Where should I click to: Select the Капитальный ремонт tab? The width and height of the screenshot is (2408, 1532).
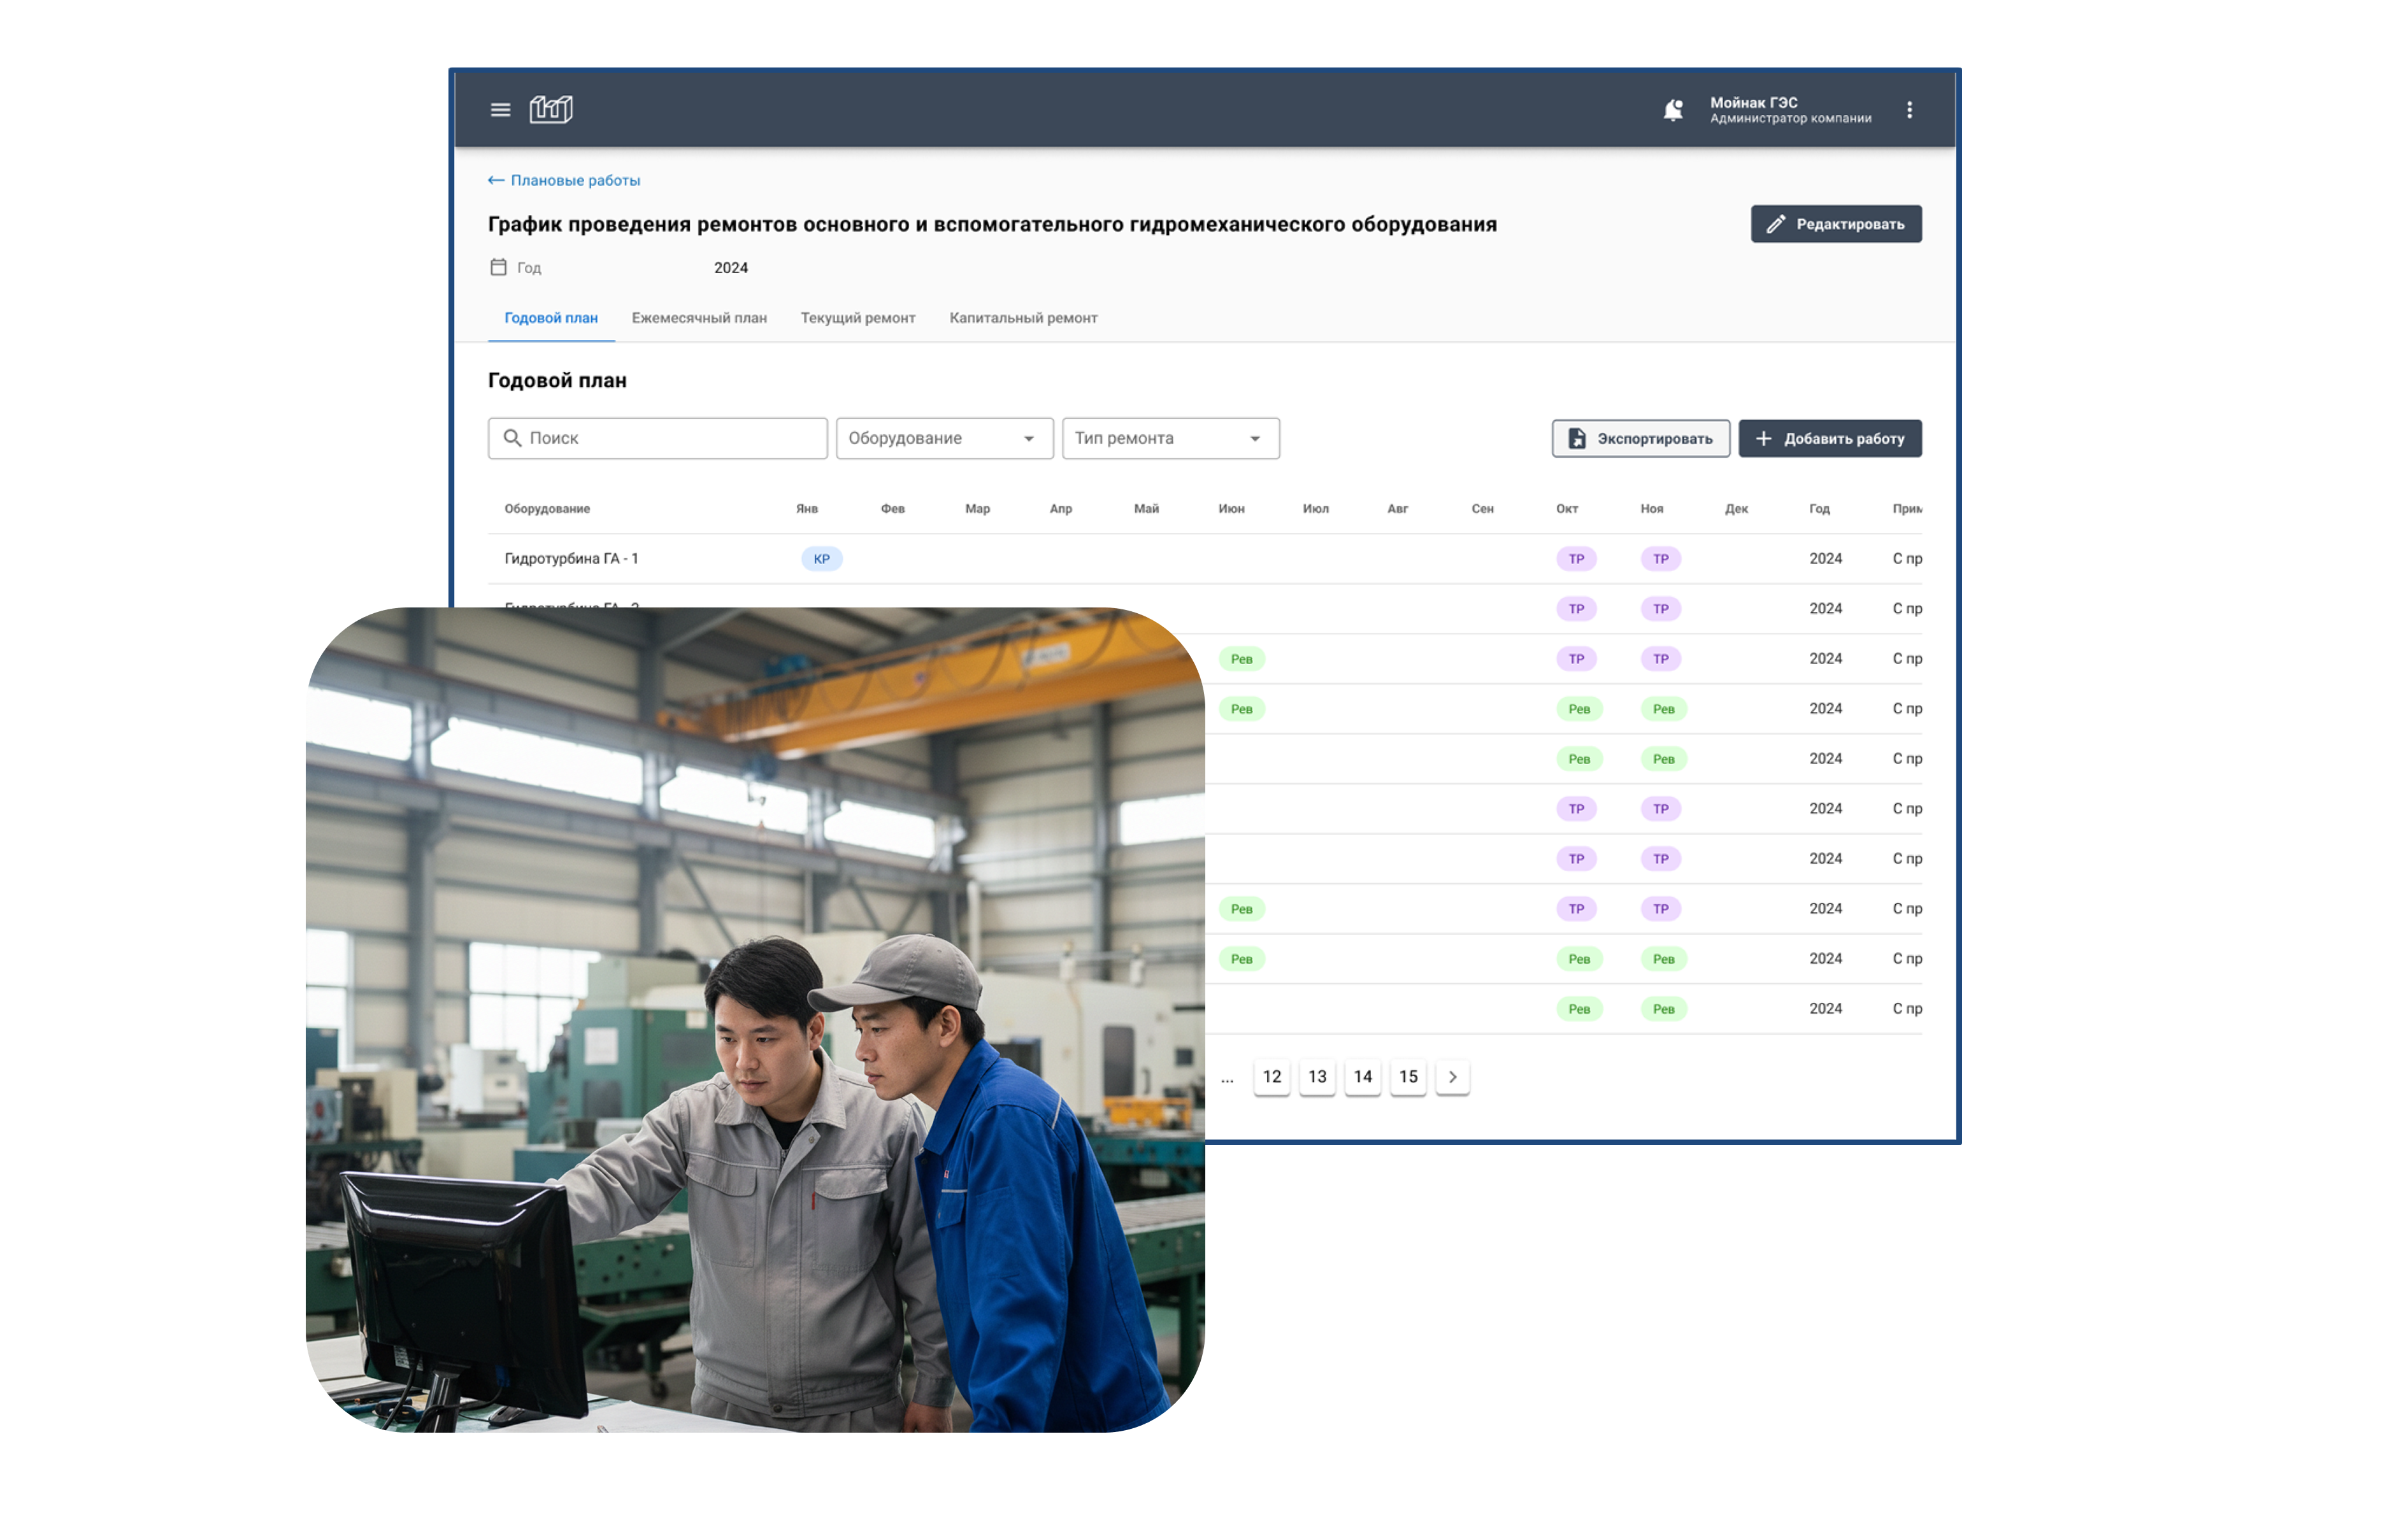pyautogui.click(x=1023, y=318)
